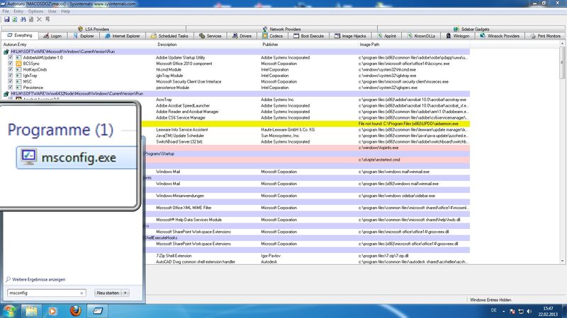This screenshot has width=567, height=318.
Task: Click the Delete X toolbar icon
Action: point(39,19)
